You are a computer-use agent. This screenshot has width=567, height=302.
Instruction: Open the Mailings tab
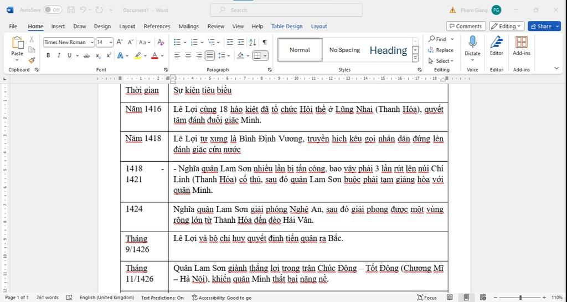click(x=189, y=27)
